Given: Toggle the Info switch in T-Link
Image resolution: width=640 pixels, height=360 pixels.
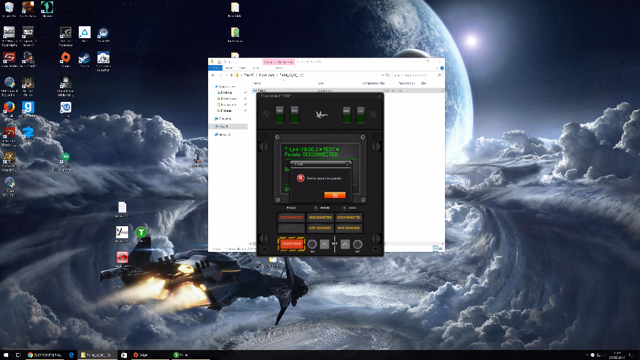Looking at the screenshot, I should pos(280,114).
